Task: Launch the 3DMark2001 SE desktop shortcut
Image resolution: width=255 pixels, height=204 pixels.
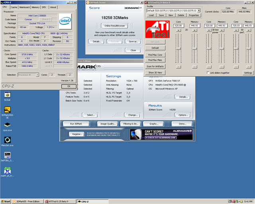Action: 7,109
